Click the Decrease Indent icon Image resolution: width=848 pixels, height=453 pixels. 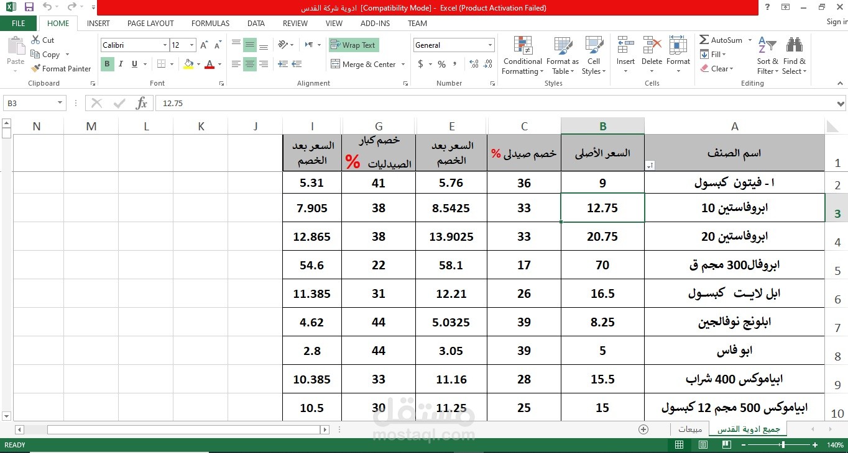(x=283, y=64)
